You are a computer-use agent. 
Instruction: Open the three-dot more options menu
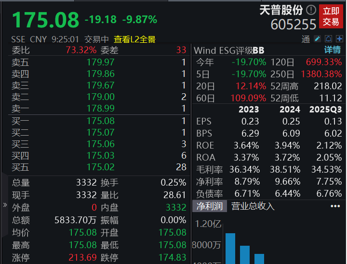point(335,206)
